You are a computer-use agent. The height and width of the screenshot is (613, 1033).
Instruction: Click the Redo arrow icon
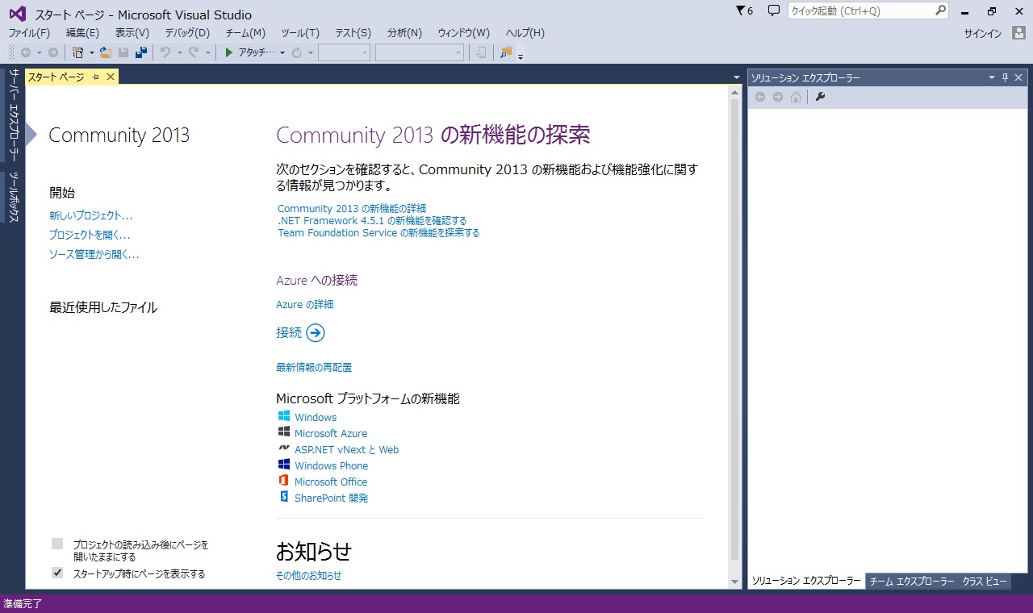(194, 52)
